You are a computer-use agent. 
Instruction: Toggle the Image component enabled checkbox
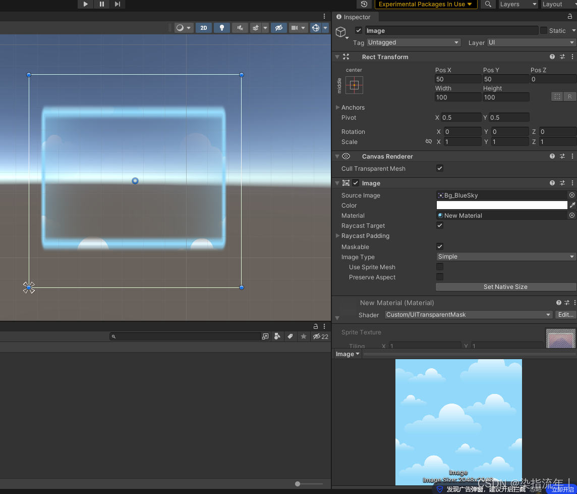[356, 183]
